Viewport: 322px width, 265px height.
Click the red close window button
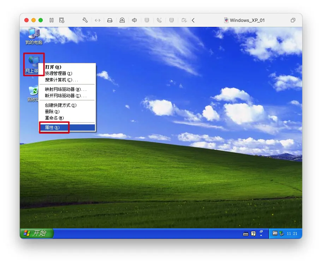(26, 20)
